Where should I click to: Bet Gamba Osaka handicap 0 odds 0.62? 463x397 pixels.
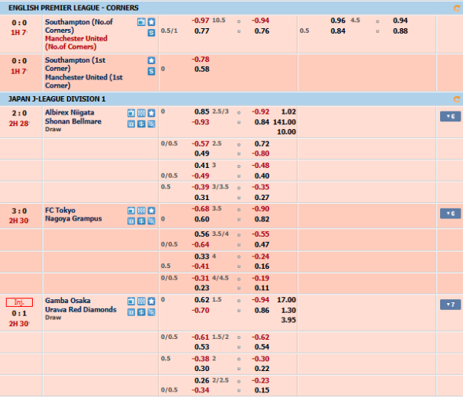[x=202, y=300]
